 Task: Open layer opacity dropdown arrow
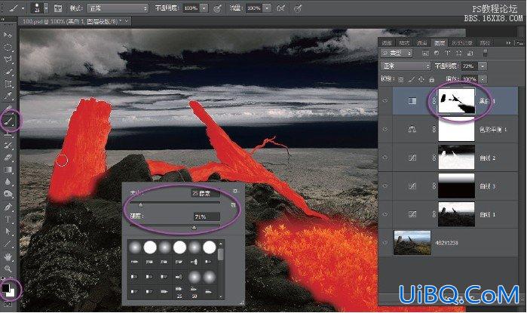point(483,66)
